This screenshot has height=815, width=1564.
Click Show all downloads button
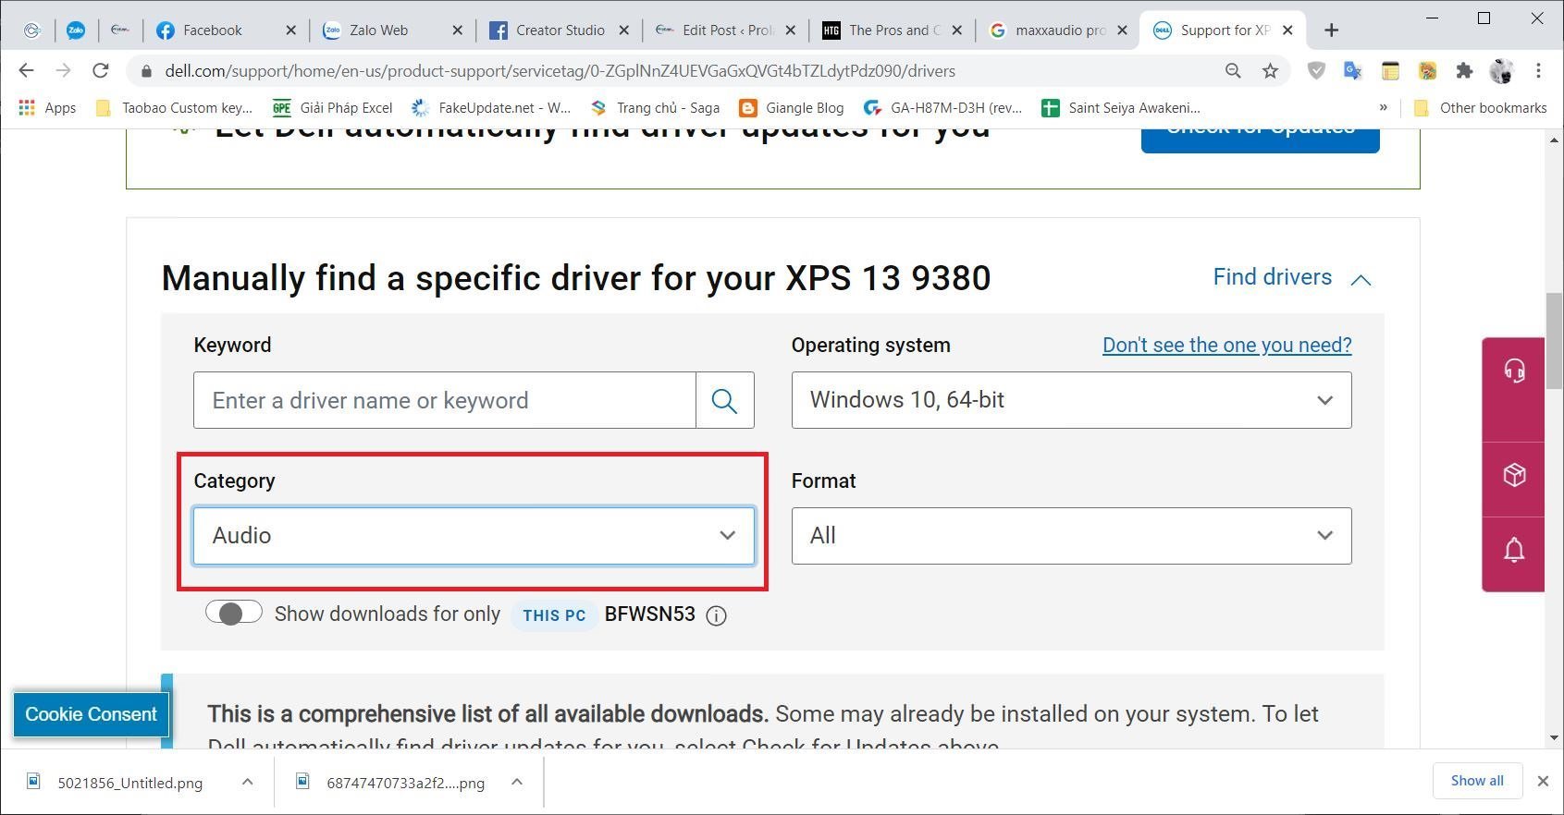(x=1477, y=781)
